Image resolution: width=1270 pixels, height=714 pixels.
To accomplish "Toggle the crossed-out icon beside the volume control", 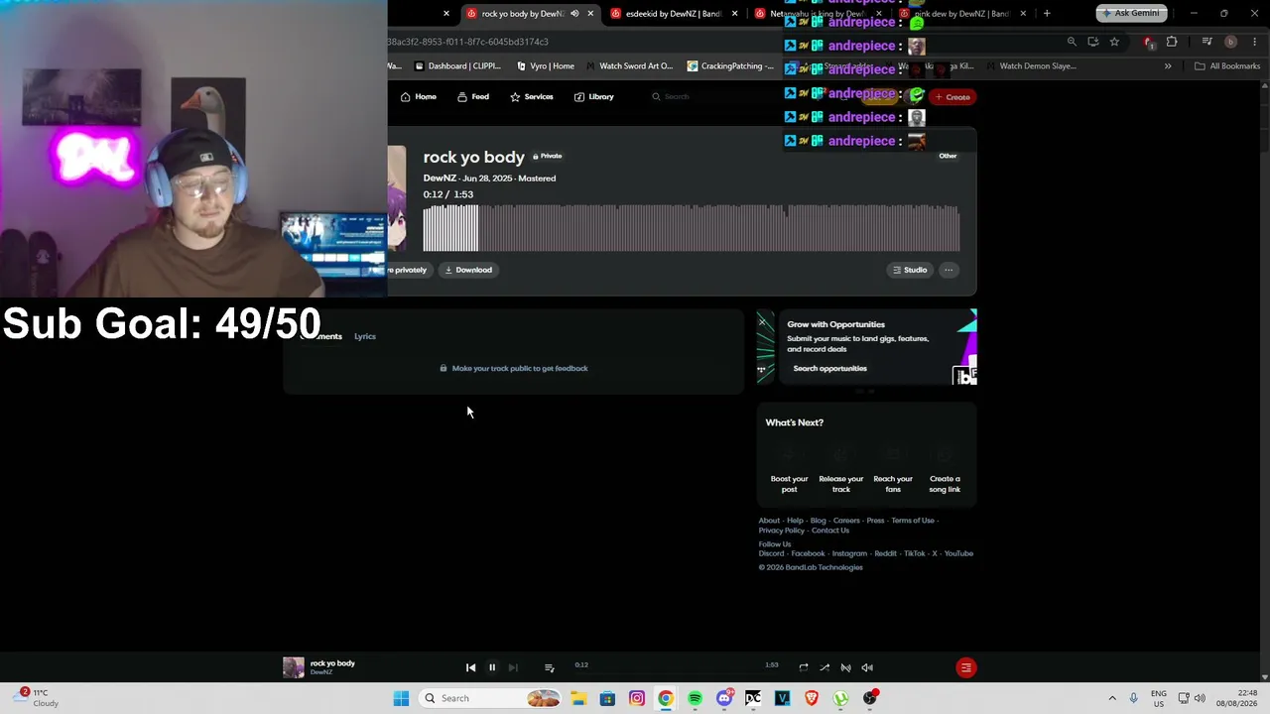I will (845, 667).
